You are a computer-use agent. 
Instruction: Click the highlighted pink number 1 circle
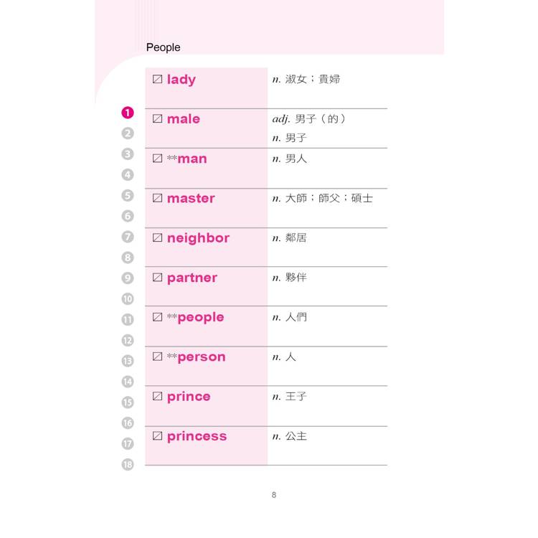[x=128, y=113]
